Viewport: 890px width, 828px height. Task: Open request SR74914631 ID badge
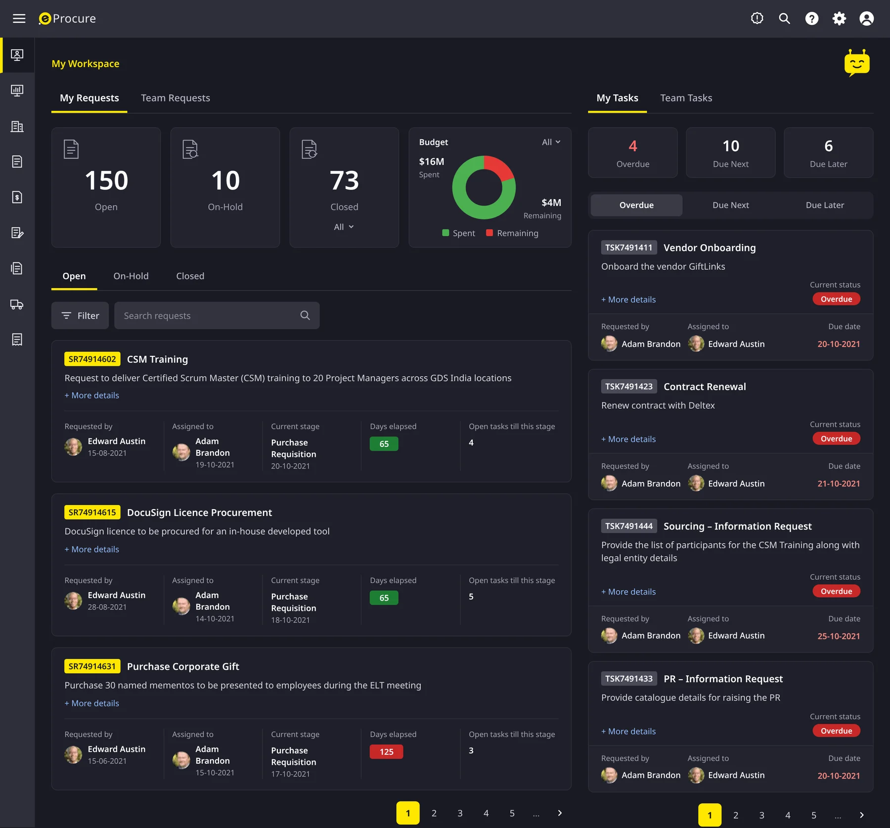coord(92,666)
